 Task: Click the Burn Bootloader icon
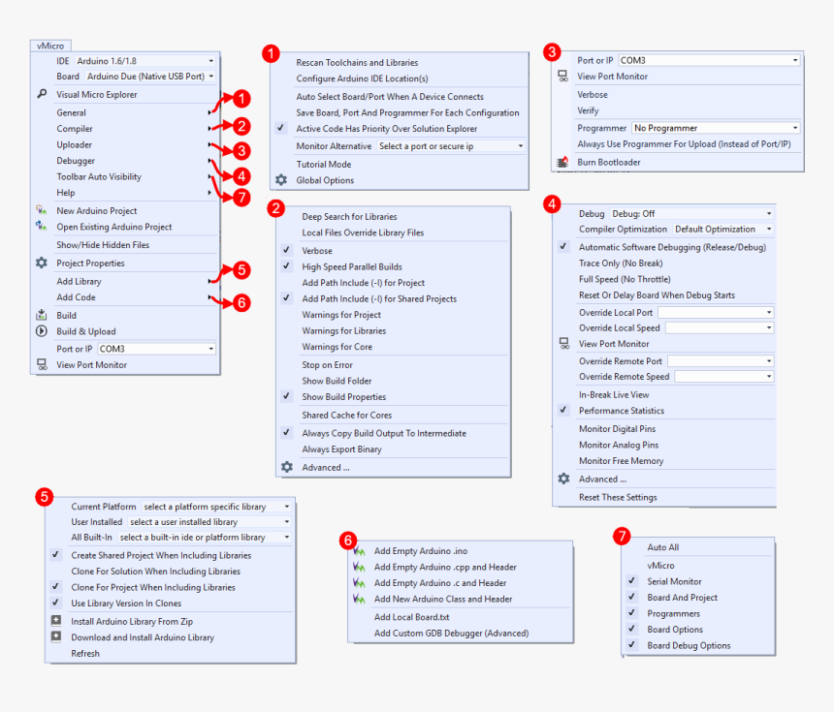(562, 162)
